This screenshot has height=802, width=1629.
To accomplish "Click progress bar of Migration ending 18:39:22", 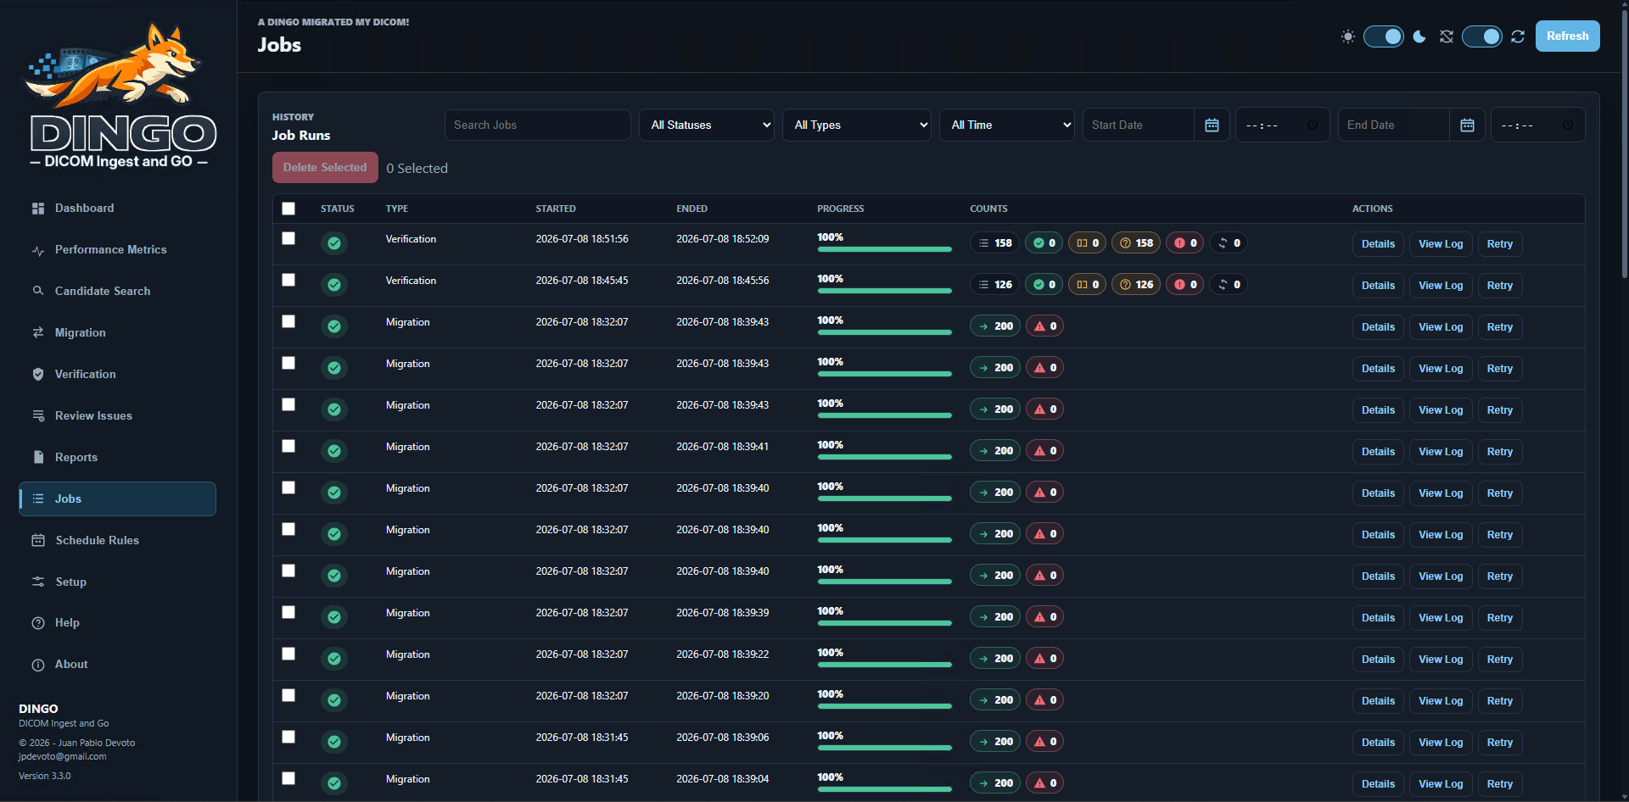I will click(x=884, y=665).
